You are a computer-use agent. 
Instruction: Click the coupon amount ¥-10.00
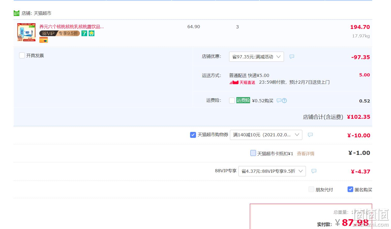(x=359, y=136)
